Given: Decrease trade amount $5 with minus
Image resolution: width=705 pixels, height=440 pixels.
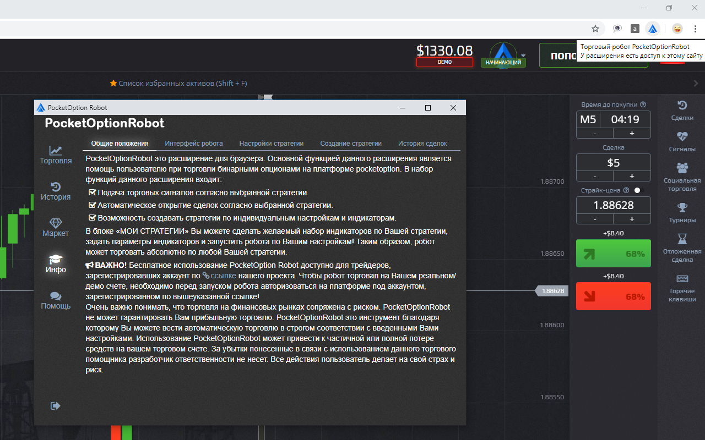Looking at the screenshot, I should [595, 177].
